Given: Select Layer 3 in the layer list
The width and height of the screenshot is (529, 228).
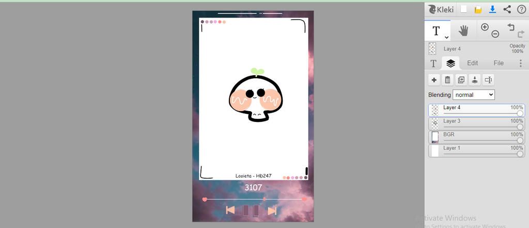Looking at the screenshot, I should [477, 124].
